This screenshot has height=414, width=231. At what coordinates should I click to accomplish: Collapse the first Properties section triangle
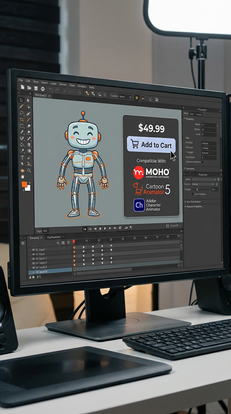tap(184, 119)
